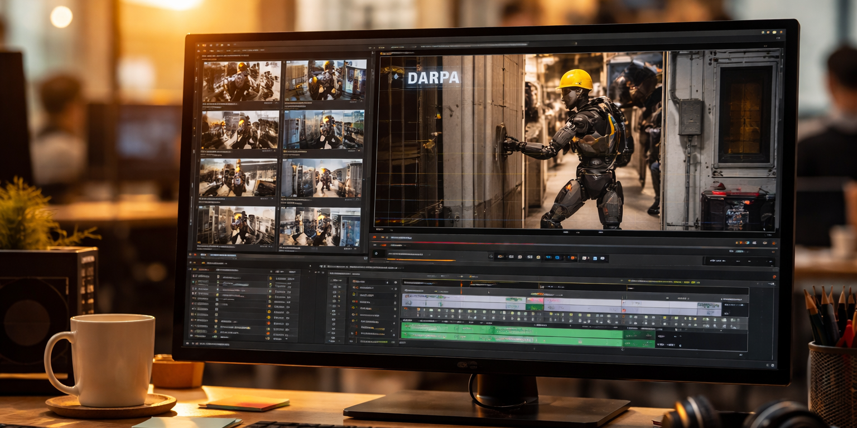857x428 pixels.
Task: Choose the bottom-left clip thumbnail in media bin
Action: (235, 226)
